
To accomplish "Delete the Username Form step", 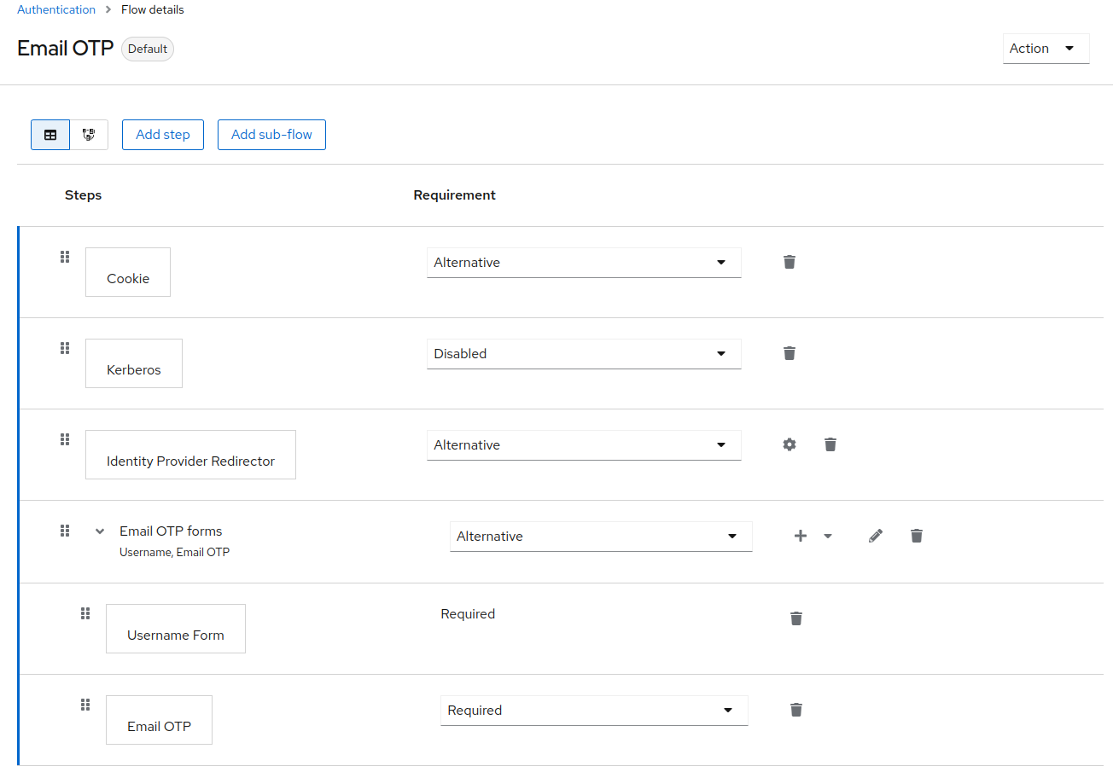I will (796, 618).
